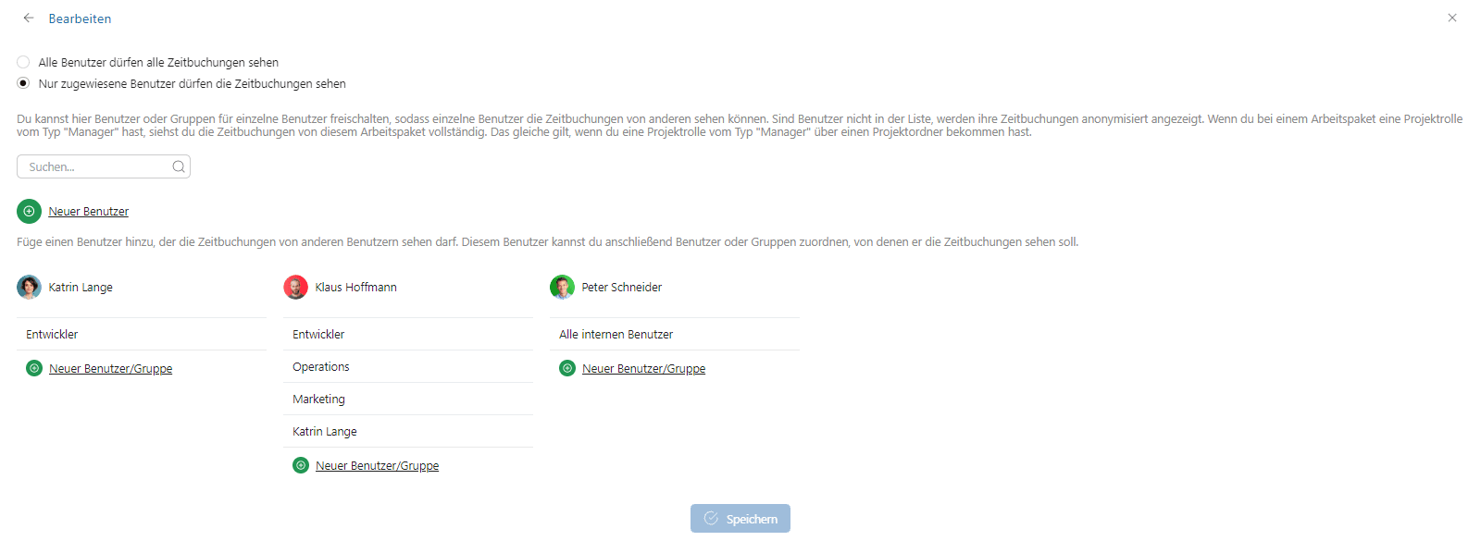
Task: Select 'Alle Benutzer dürfen alle Zeitbuchungen sehen'
Action: (23, 62)
